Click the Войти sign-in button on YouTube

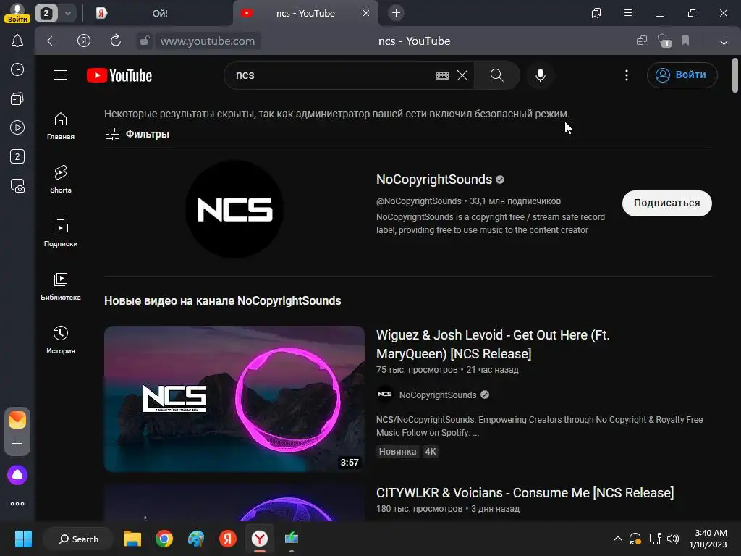tap(682, 75)
